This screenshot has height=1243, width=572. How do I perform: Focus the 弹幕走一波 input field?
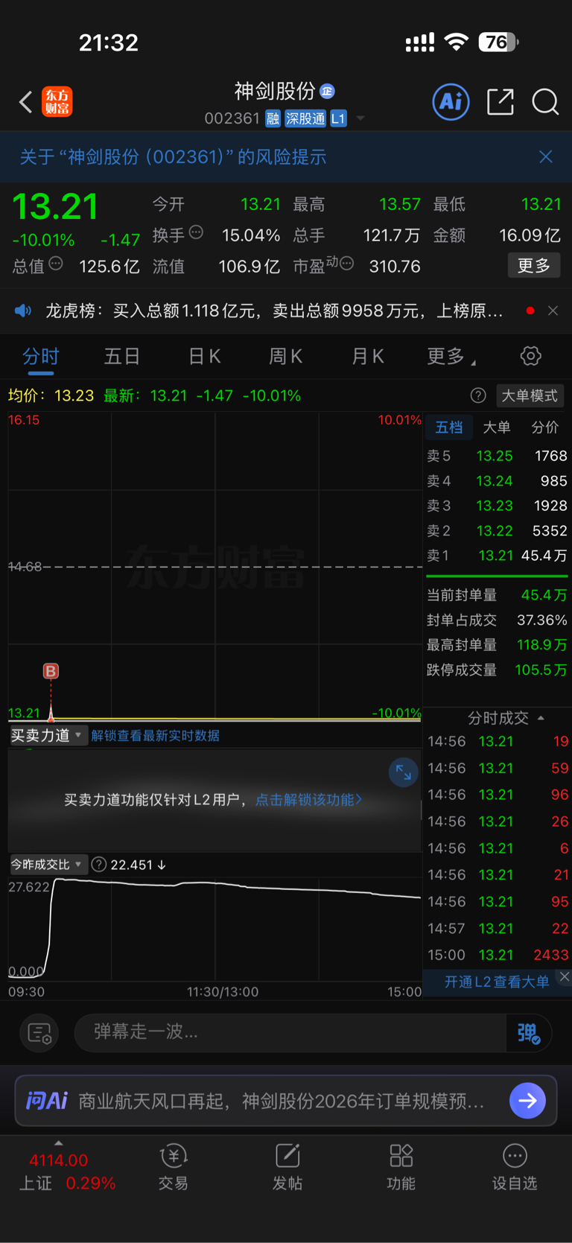290,1032
